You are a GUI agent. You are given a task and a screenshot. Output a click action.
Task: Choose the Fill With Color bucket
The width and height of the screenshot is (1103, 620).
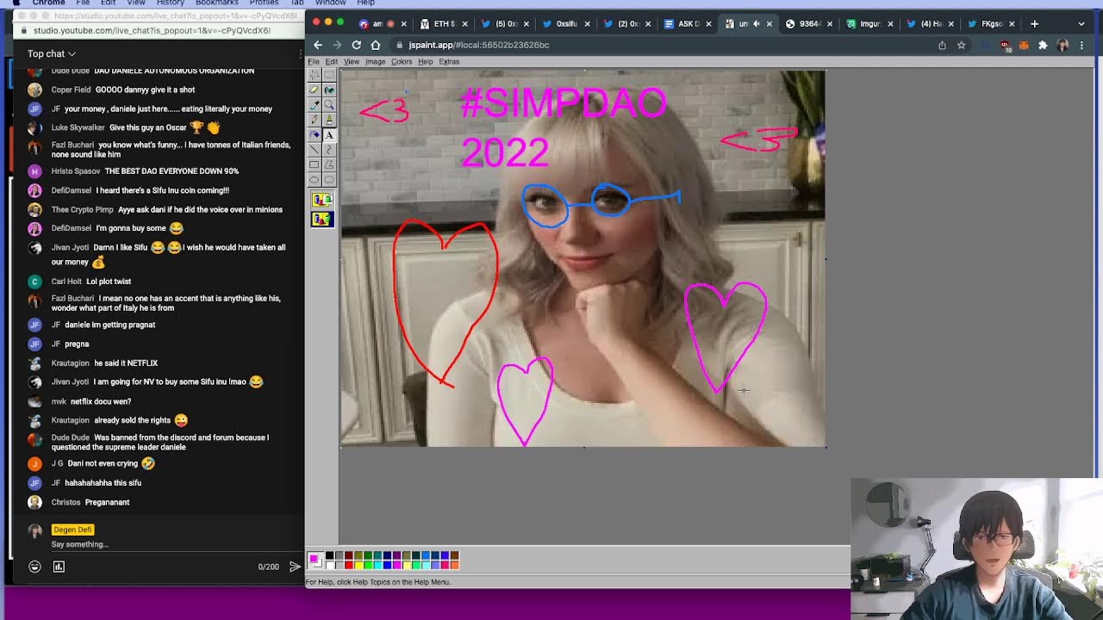coord(329,90)
